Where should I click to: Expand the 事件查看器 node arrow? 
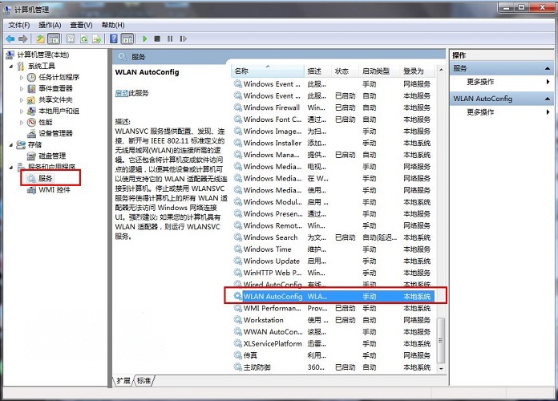coord(22,89)
